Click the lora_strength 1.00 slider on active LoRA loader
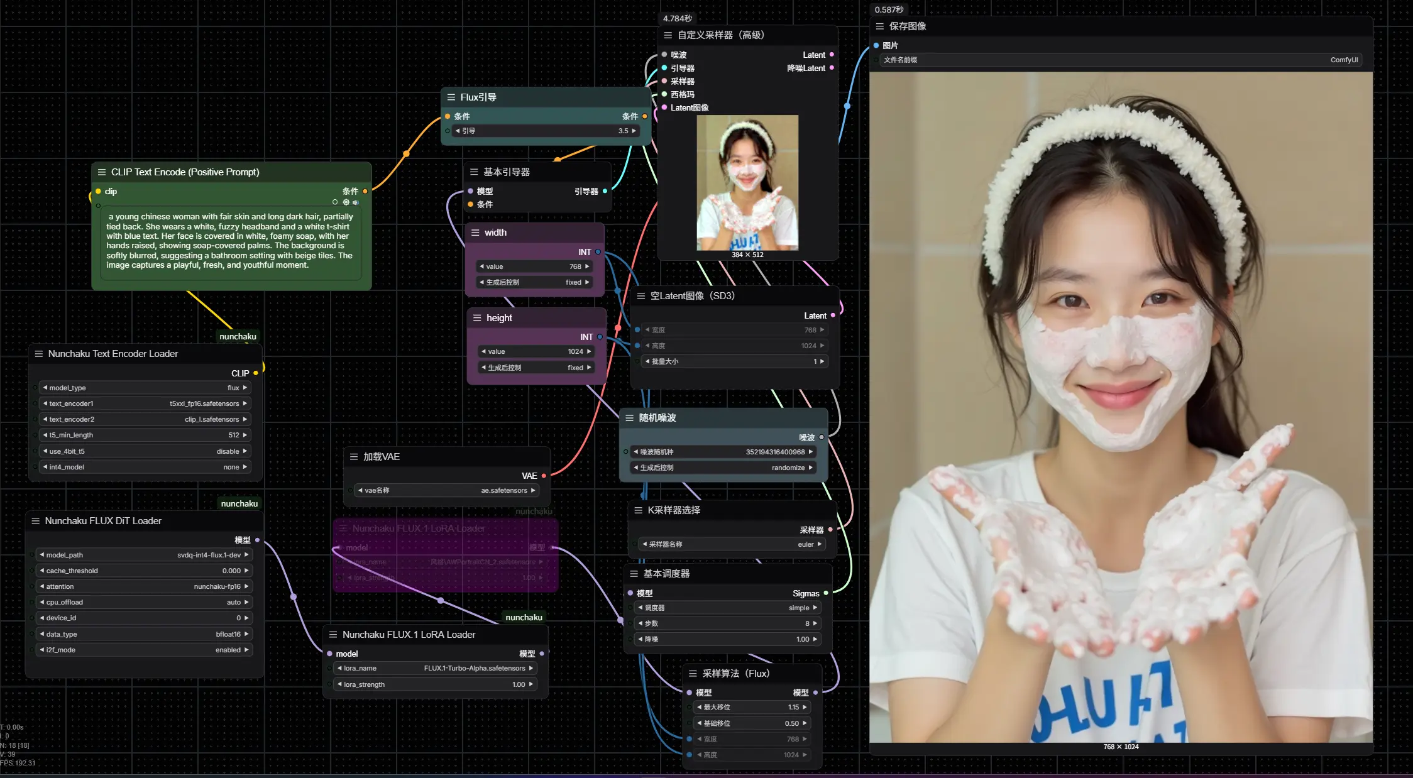The width and height of the screenshot is (1413, 778). tap(435, 684)
